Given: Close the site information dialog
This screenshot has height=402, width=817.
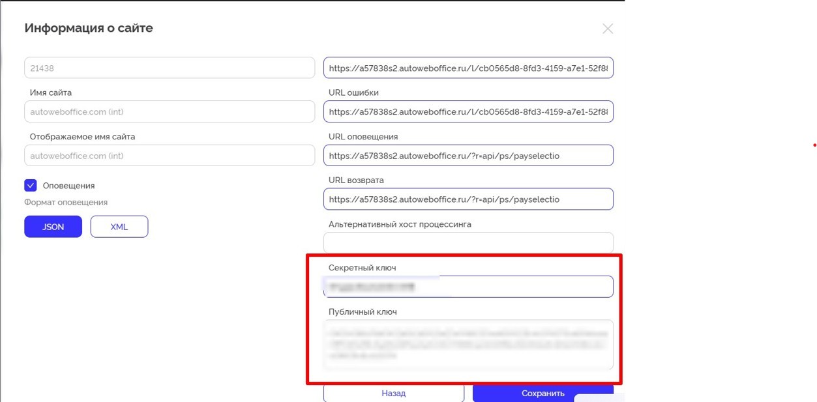Looking at the screenshot, I should [608, 29].
